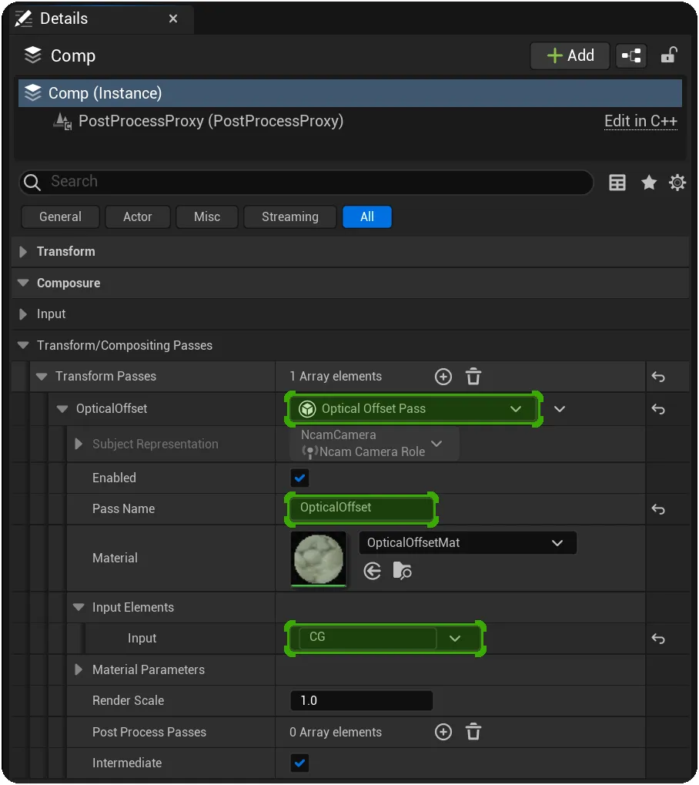Viewport: 699px width, 785px height.
Task: Reset Transform Passes to default
Action: pos(658,377)
